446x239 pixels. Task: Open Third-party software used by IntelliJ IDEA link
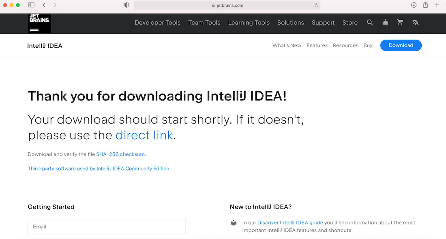[99, 169]
